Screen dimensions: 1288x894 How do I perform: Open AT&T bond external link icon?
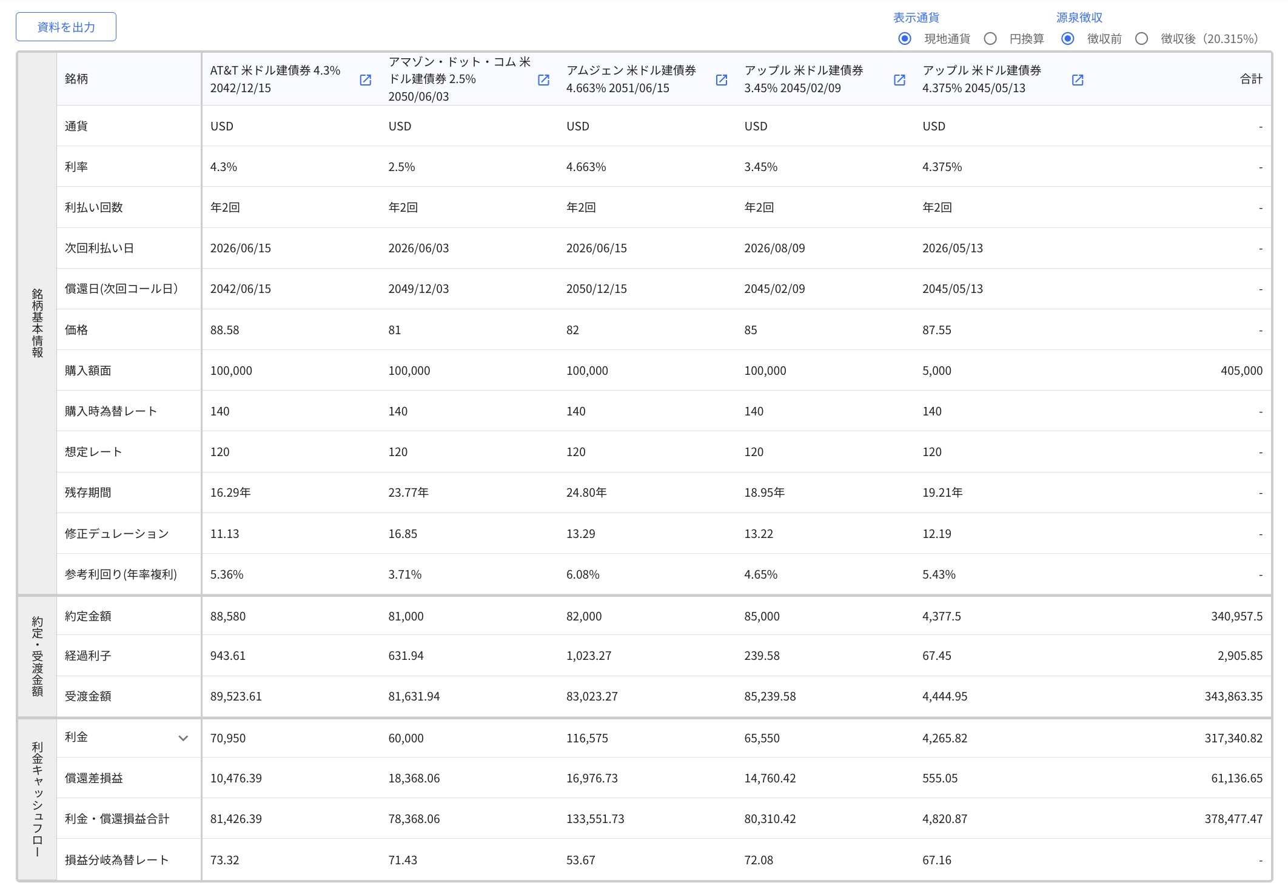(365, 80)
